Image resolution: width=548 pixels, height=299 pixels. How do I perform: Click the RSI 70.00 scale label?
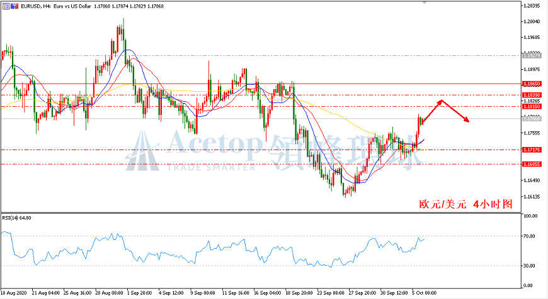click(530, 236)
